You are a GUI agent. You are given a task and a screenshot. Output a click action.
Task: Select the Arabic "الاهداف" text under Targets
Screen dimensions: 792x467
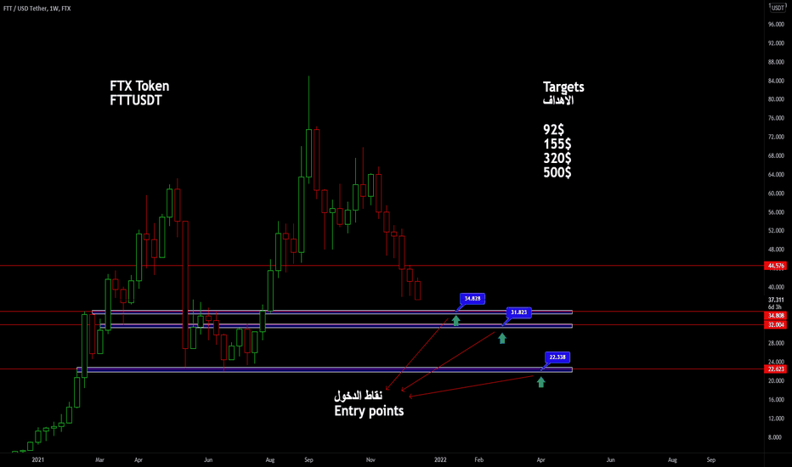558,100
